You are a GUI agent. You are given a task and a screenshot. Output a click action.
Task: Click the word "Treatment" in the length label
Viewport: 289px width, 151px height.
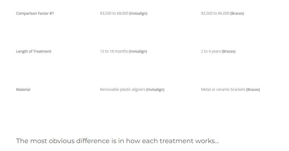[x=42, y=51]
